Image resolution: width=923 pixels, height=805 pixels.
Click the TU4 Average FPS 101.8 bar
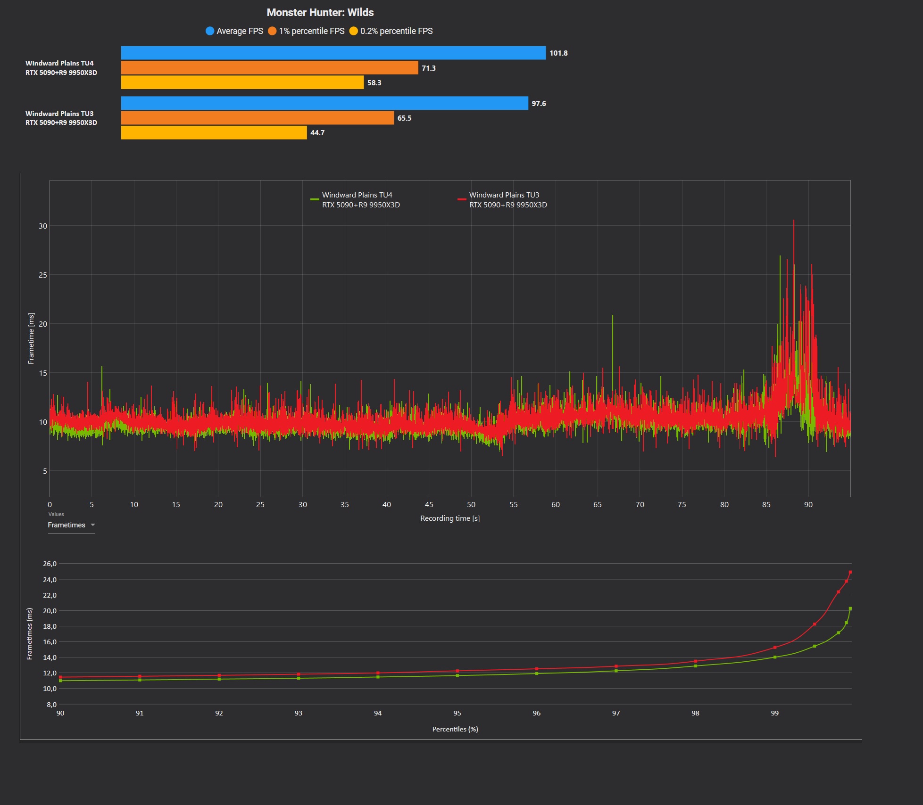[x=333, y=53]
